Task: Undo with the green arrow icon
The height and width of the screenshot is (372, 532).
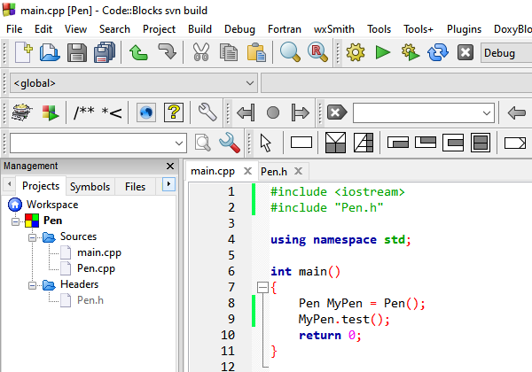Action: [x=138, y=53]
